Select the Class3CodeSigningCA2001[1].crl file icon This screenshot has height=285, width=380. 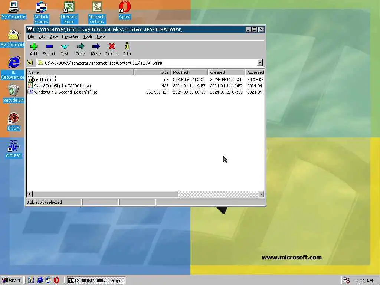click(30, 86)
